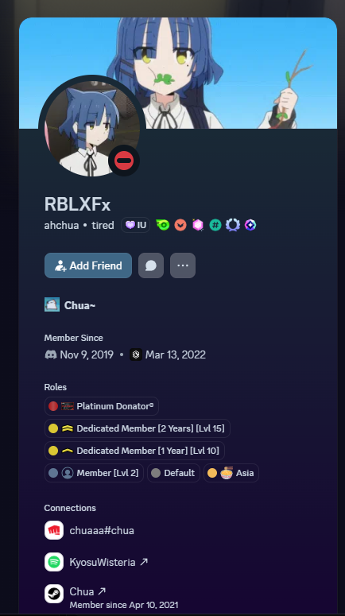
Task: Click the pink Nitro hexagon badge
Action: tap(198, 225)
